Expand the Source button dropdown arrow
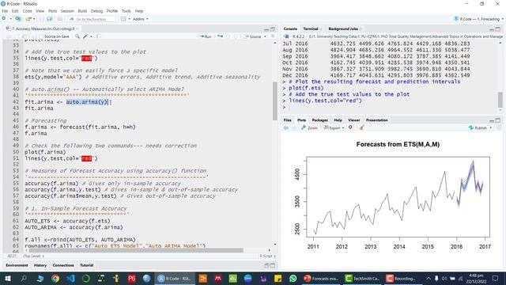 [266, 36]
